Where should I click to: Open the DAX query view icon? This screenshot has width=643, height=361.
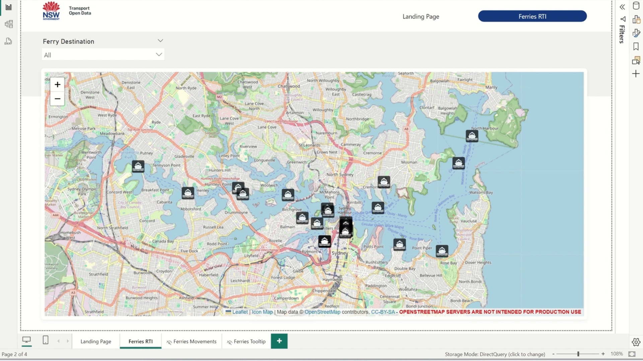pos(9,41)
